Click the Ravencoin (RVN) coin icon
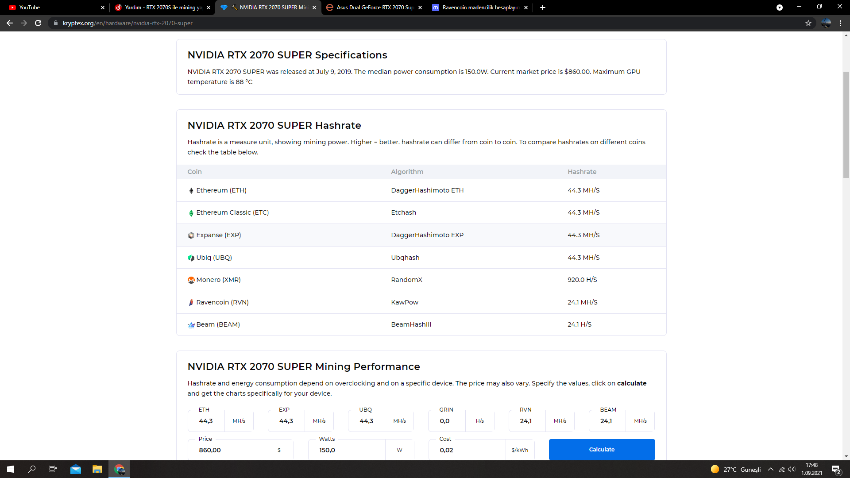Screen dimensions: 850x478 191,302
